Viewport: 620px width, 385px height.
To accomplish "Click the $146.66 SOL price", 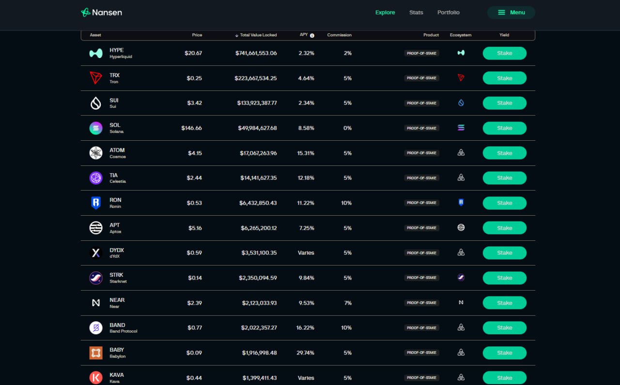I will pyautogui.click(x=192, y=128).
